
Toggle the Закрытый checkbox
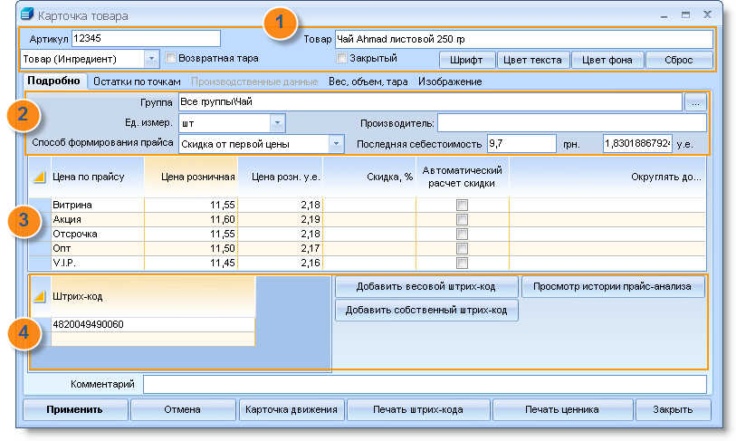(x=341, y=58)
